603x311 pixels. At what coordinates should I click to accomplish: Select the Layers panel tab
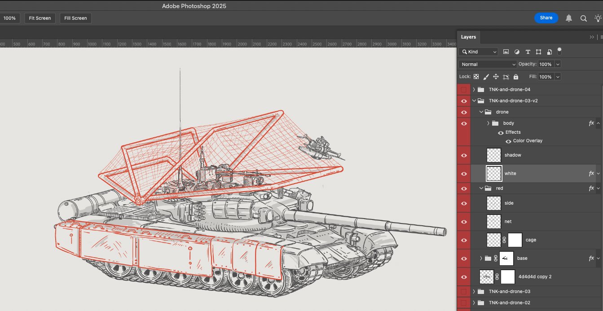coord(468,37)
